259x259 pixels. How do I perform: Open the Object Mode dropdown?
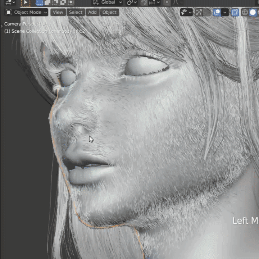click(27, 12)
